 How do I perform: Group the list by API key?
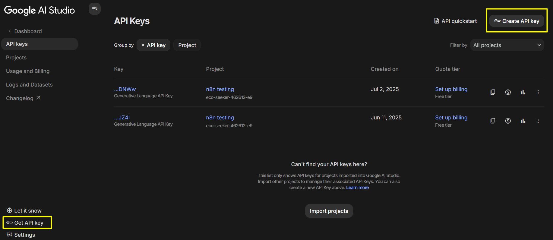click(153, 45)
